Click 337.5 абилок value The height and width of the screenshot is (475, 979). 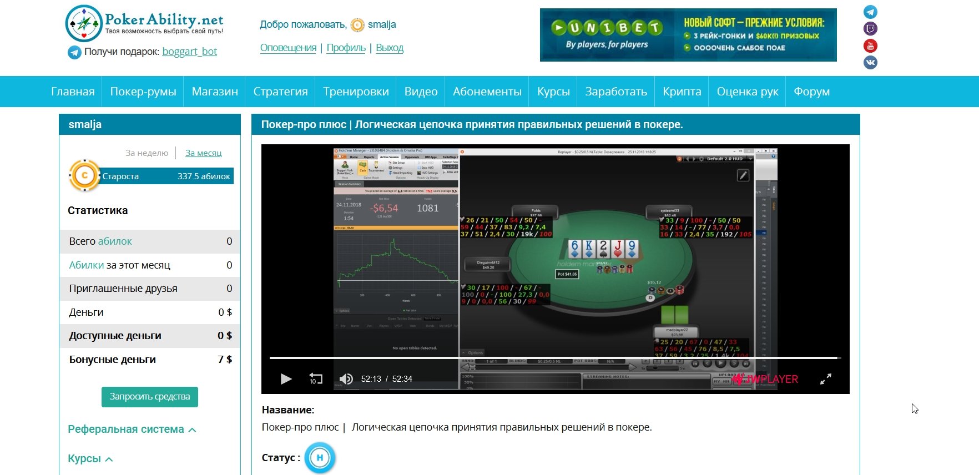tap(204, 176)
